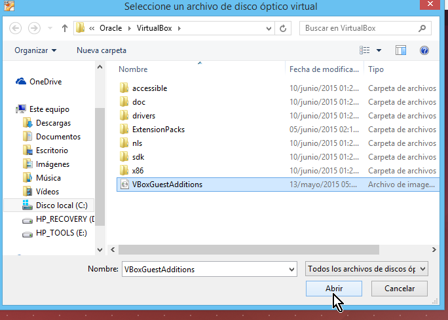Open Música in the sidebar

pos(42,178)
